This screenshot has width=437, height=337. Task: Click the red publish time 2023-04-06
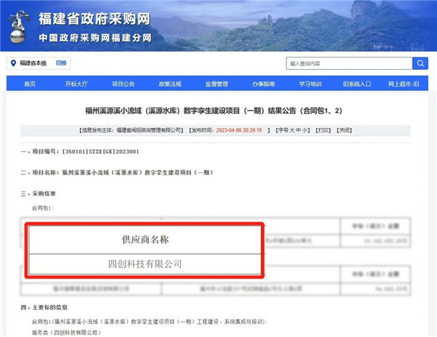pyautogui.click(x=239, y=130)
